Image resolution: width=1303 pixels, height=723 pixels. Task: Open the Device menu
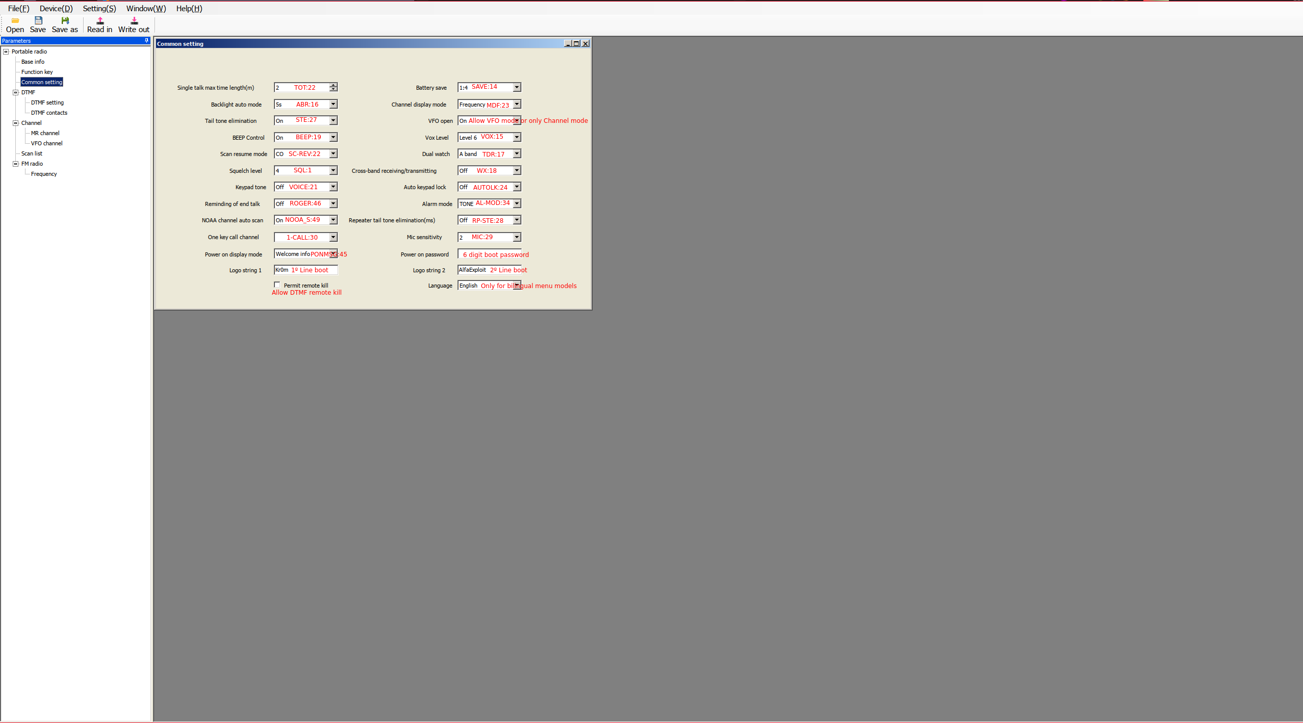(x=56, y=8)
